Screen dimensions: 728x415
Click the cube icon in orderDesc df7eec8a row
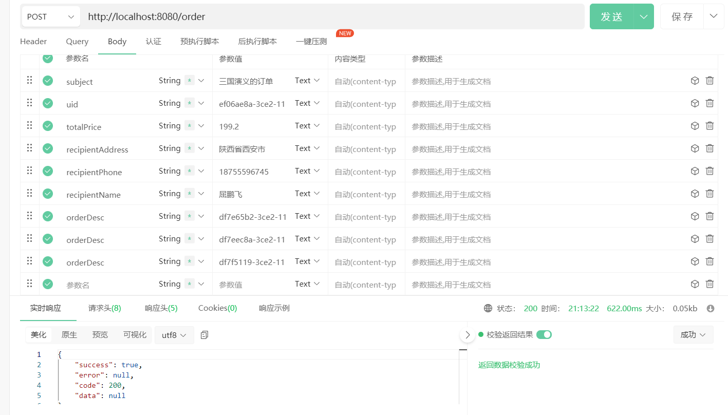pos(695,239)
